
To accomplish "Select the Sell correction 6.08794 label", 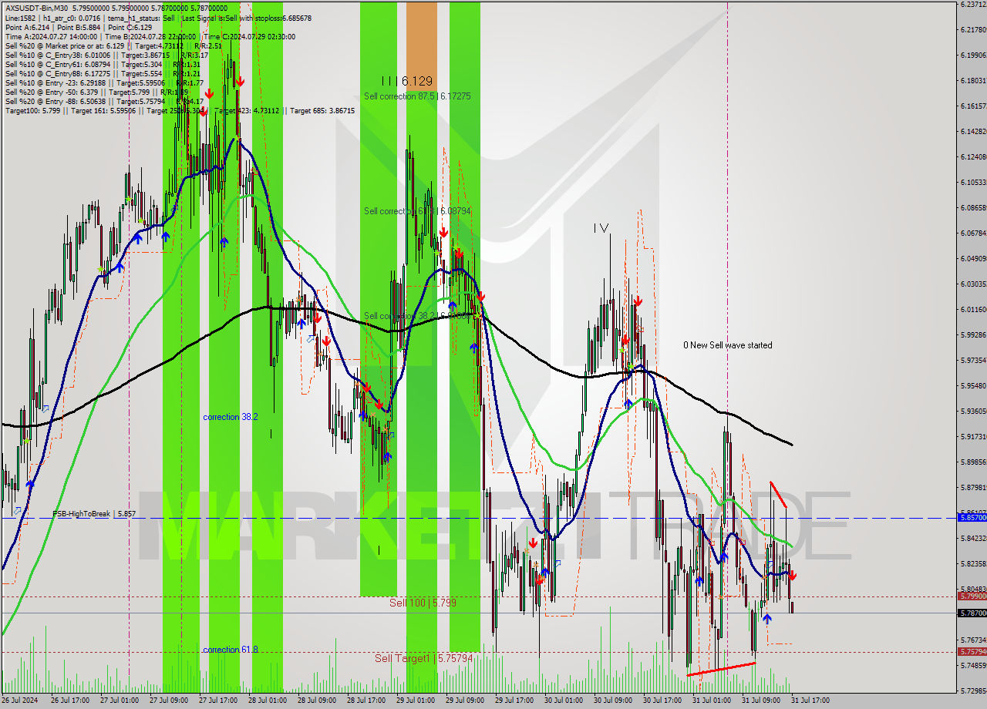I will point(417,210).
